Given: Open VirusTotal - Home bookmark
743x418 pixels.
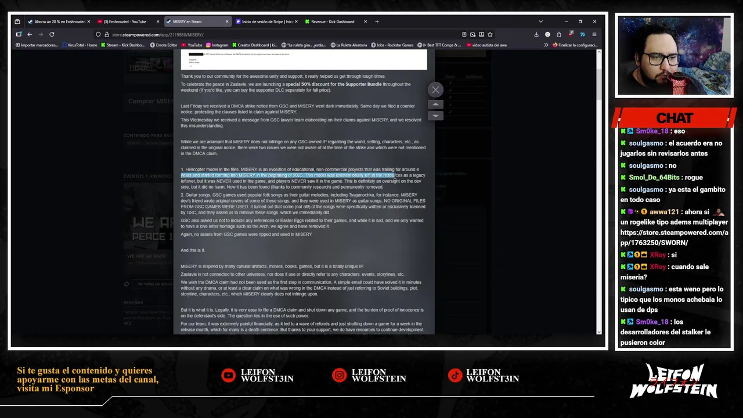Looking at the screenshot, I should (79, 45).
